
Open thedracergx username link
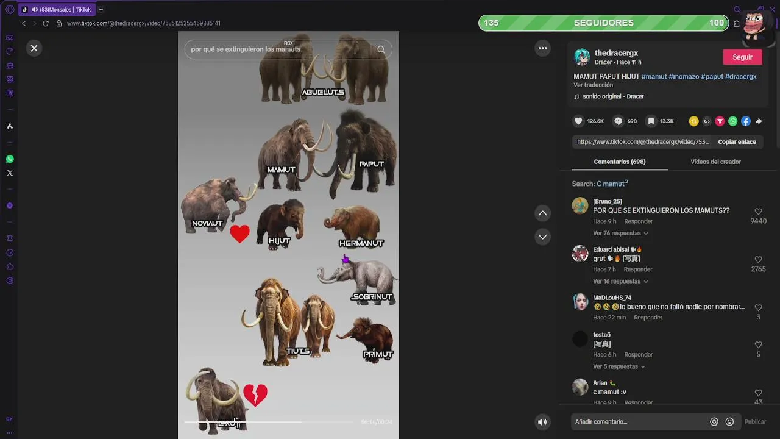coord(616,53)
